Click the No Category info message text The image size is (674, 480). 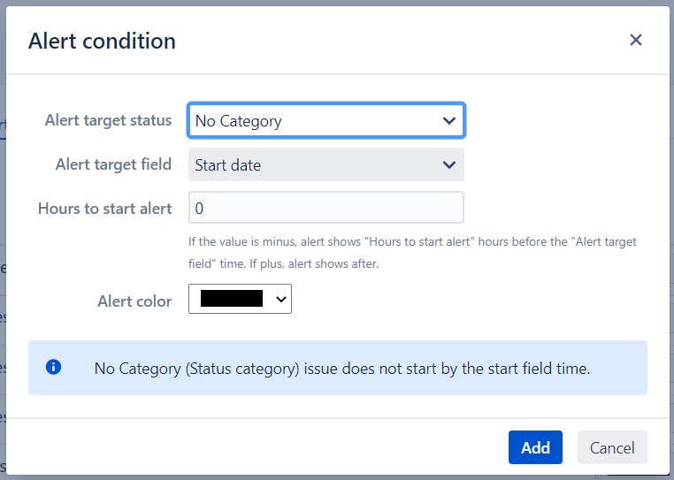click(341, 368)
